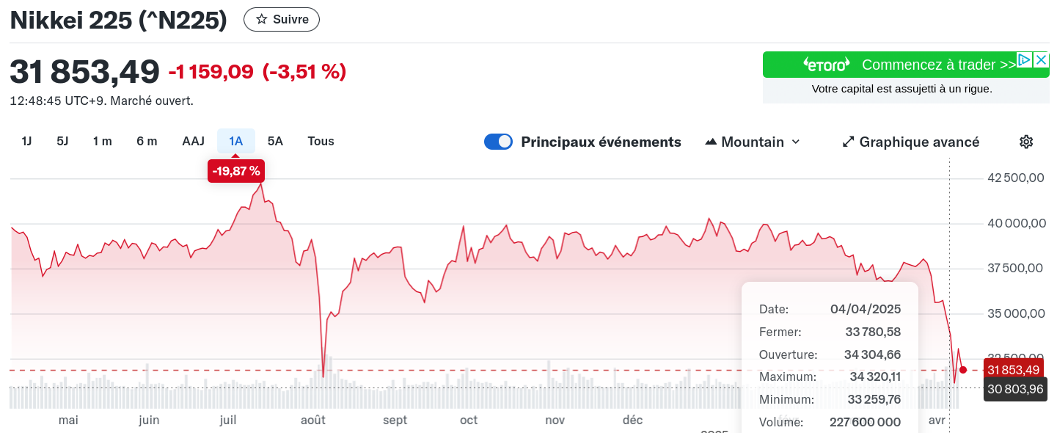This screenshot has height=433, width=1057.
Task: Click the AdChoices triangle icon
Action: coord(1025,60)
